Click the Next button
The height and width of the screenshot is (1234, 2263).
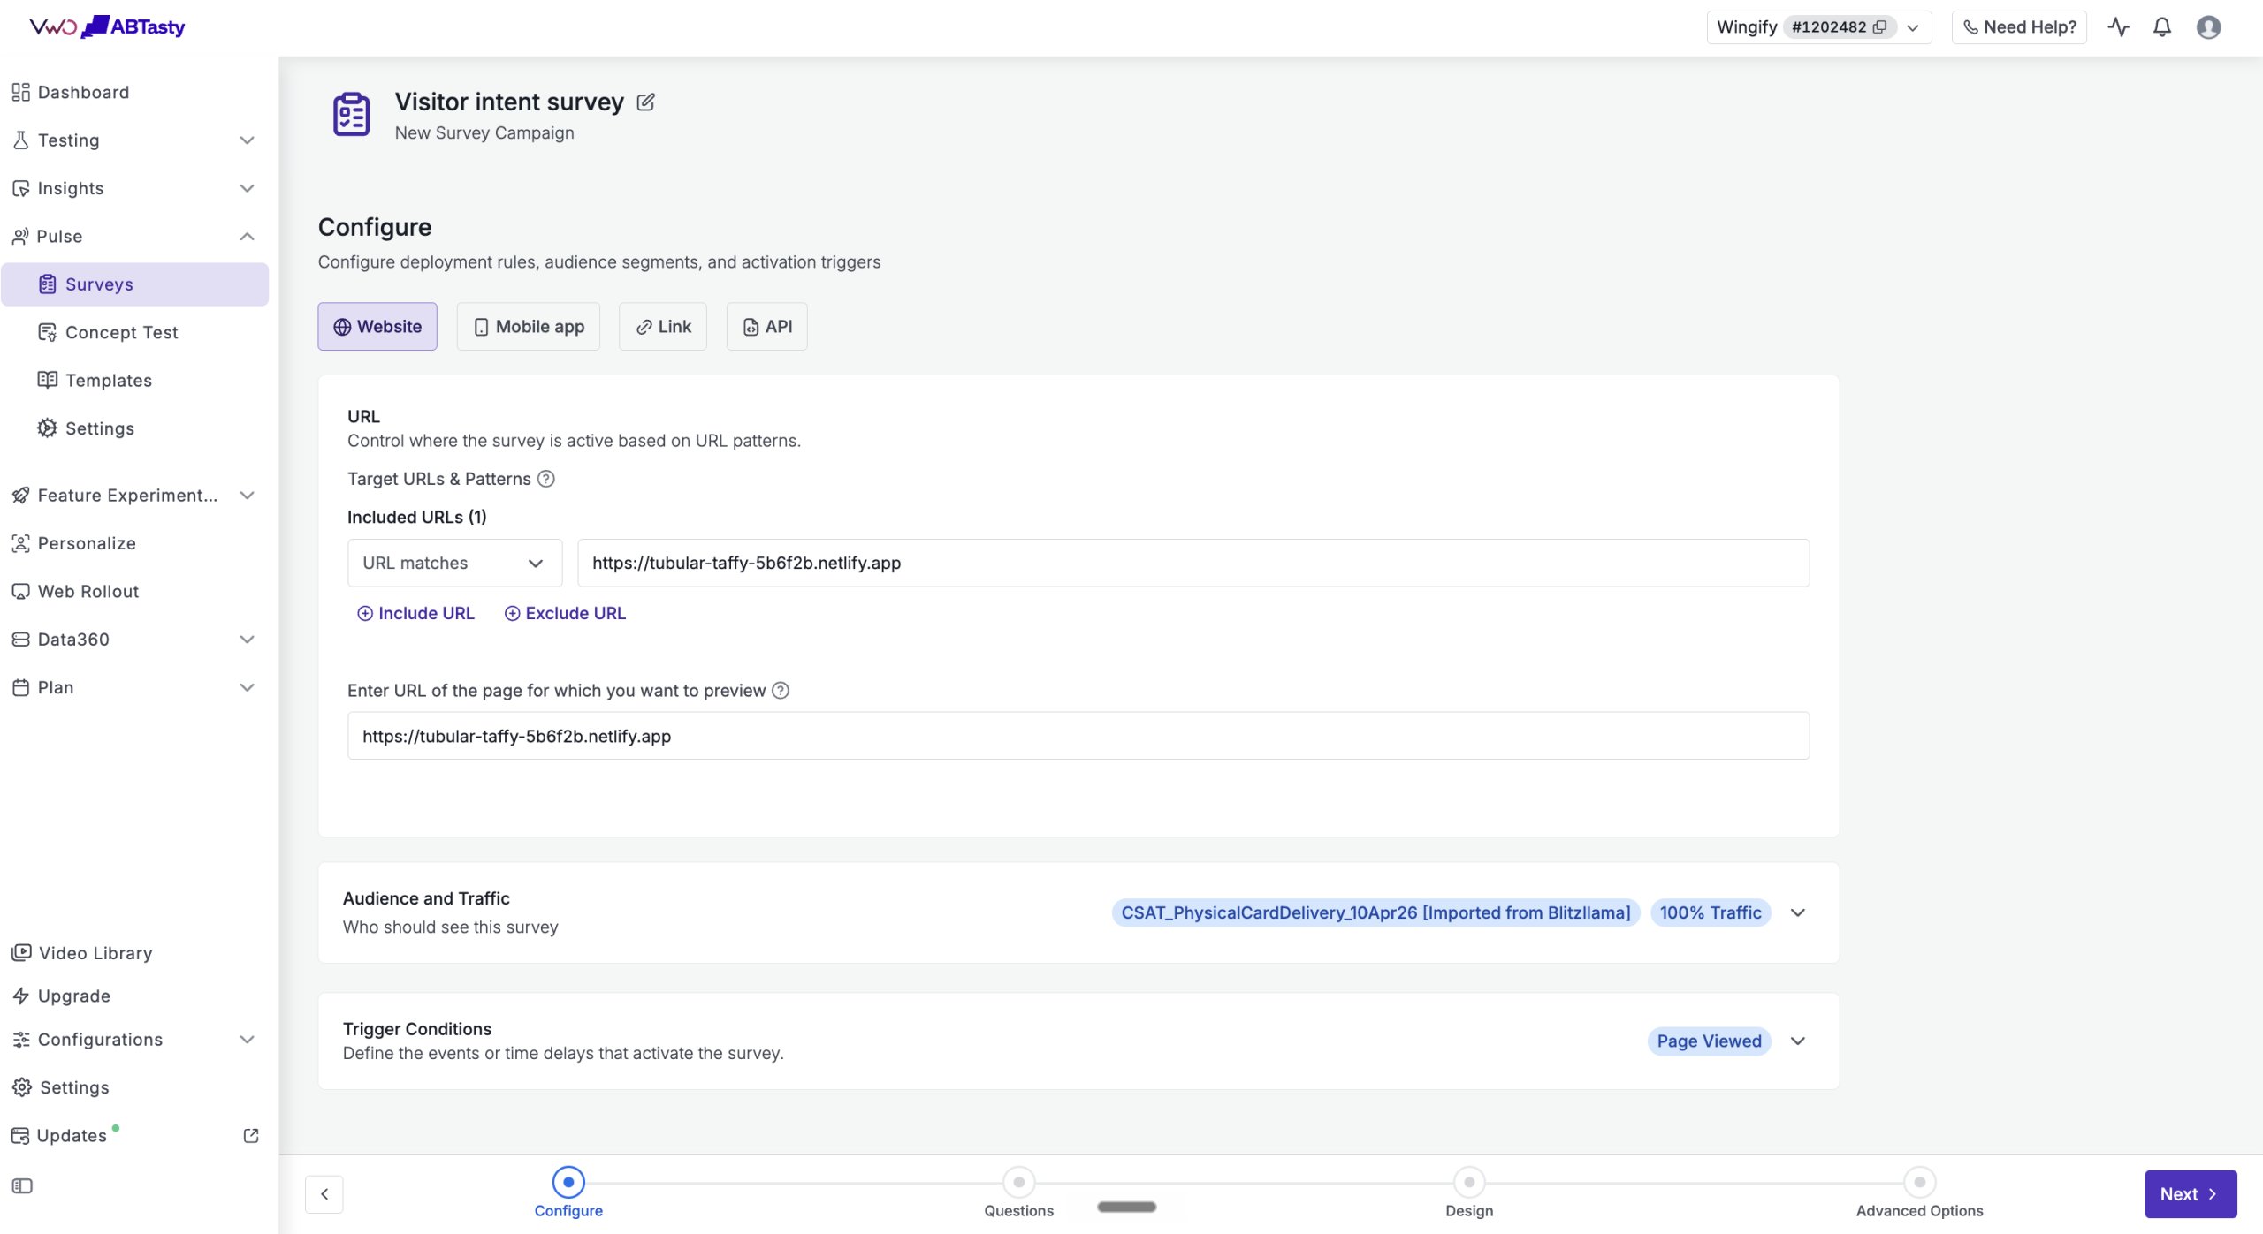click(2191, 1194)
